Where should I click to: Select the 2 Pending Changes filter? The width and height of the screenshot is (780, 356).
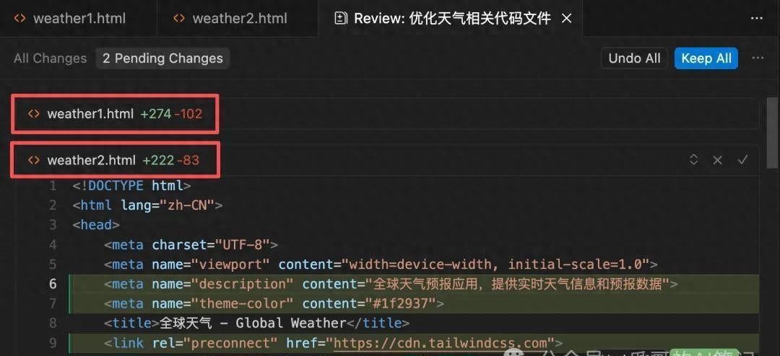(x=162, y=58)
